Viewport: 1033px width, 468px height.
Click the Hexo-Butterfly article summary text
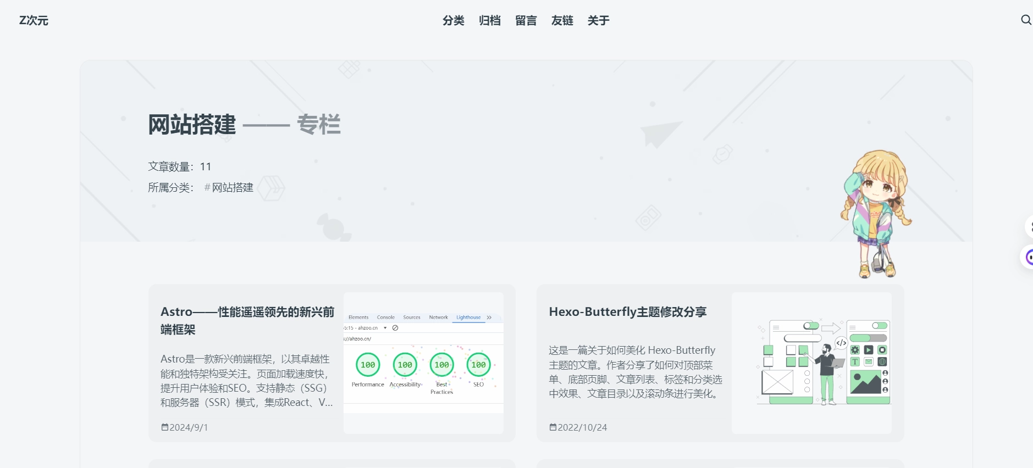[635, 372]
